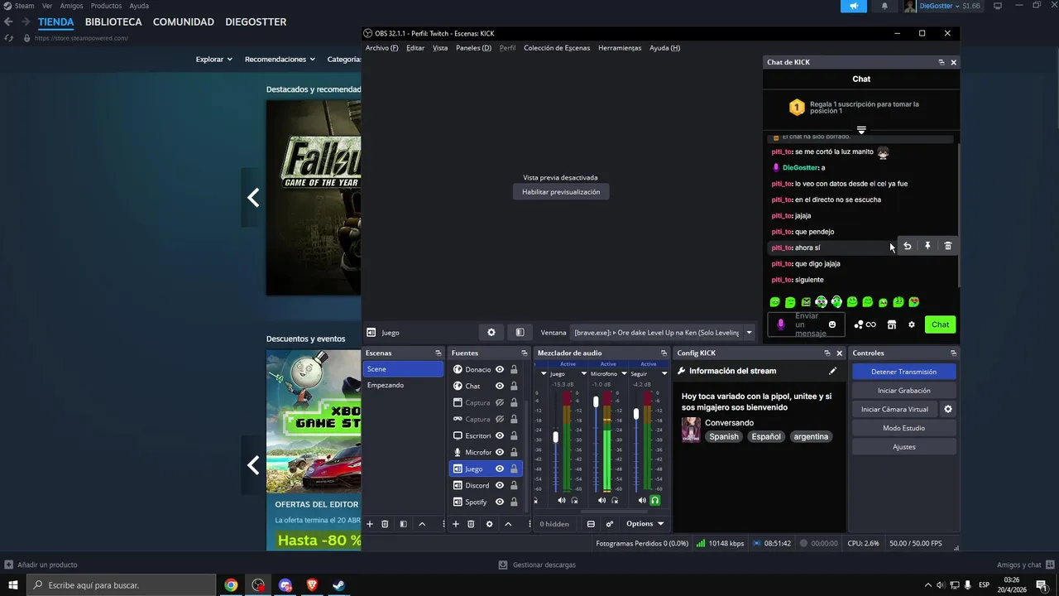The width and height of the screenshot is (1059, 596).
Task: Show the hidden window Captura source
Action: click(x=500, y=402)
